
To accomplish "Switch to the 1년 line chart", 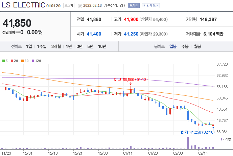I will [x=69, y=46].
